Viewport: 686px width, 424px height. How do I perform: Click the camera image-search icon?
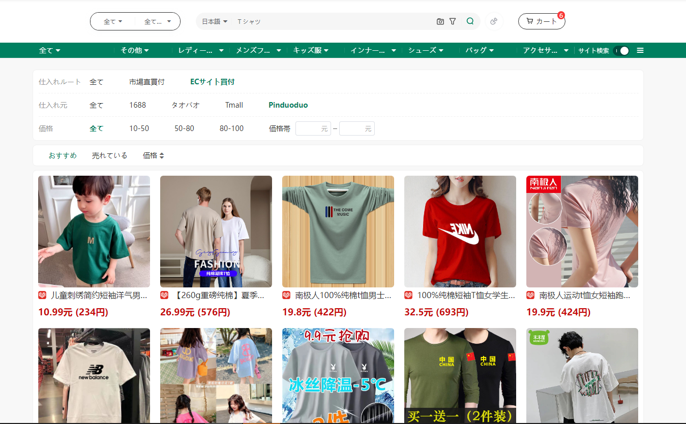[440, 21]
